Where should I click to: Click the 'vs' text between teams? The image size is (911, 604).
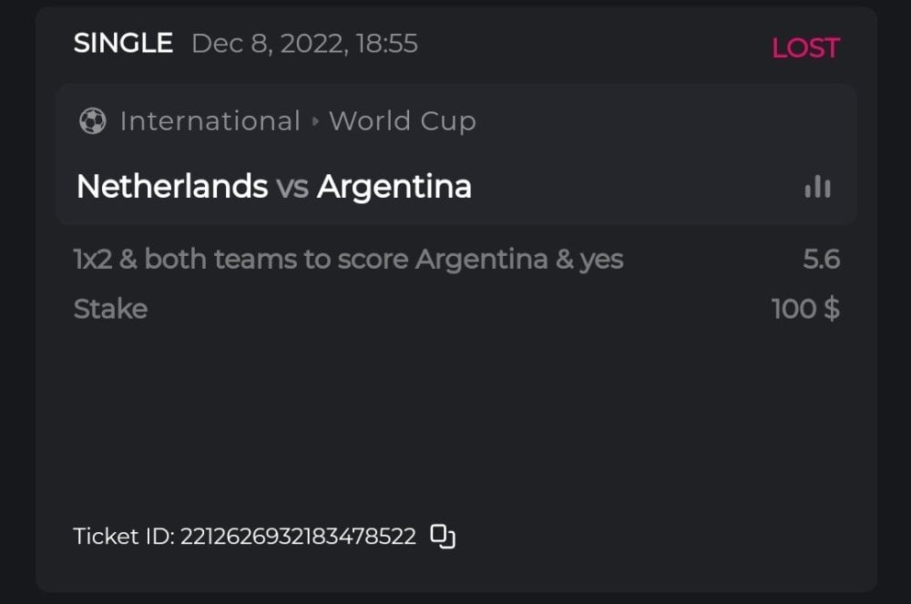(292, 187)
